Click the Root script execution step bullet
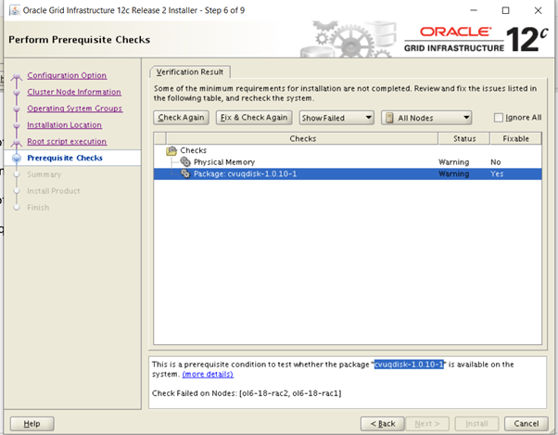Screen dimensions: 558x435 pos(16,142)
